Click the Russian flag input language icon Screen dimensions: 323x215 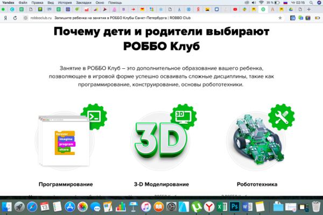(285, 3)
